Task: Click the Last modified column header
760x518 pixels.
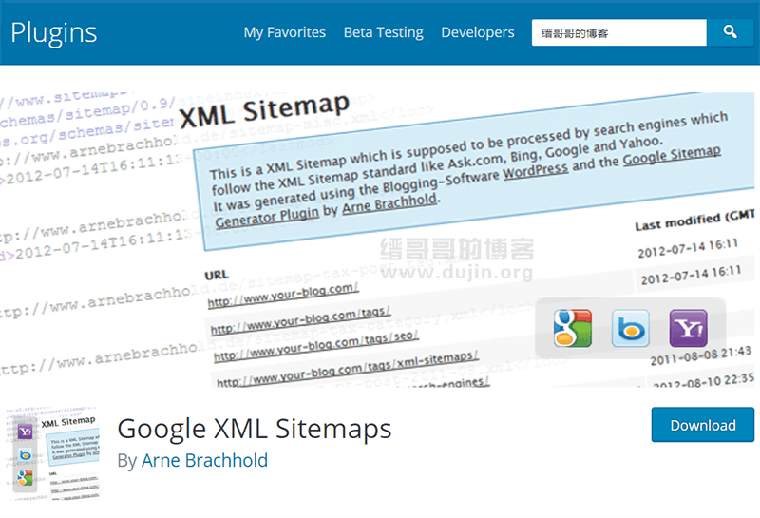Action: click(694, 221)
